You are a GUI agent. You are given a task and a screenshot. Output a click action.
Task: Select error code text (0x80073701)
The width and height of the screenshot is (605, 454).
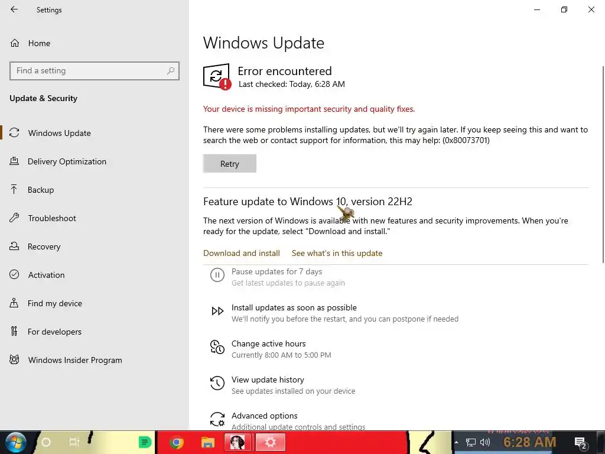point(466,140)
